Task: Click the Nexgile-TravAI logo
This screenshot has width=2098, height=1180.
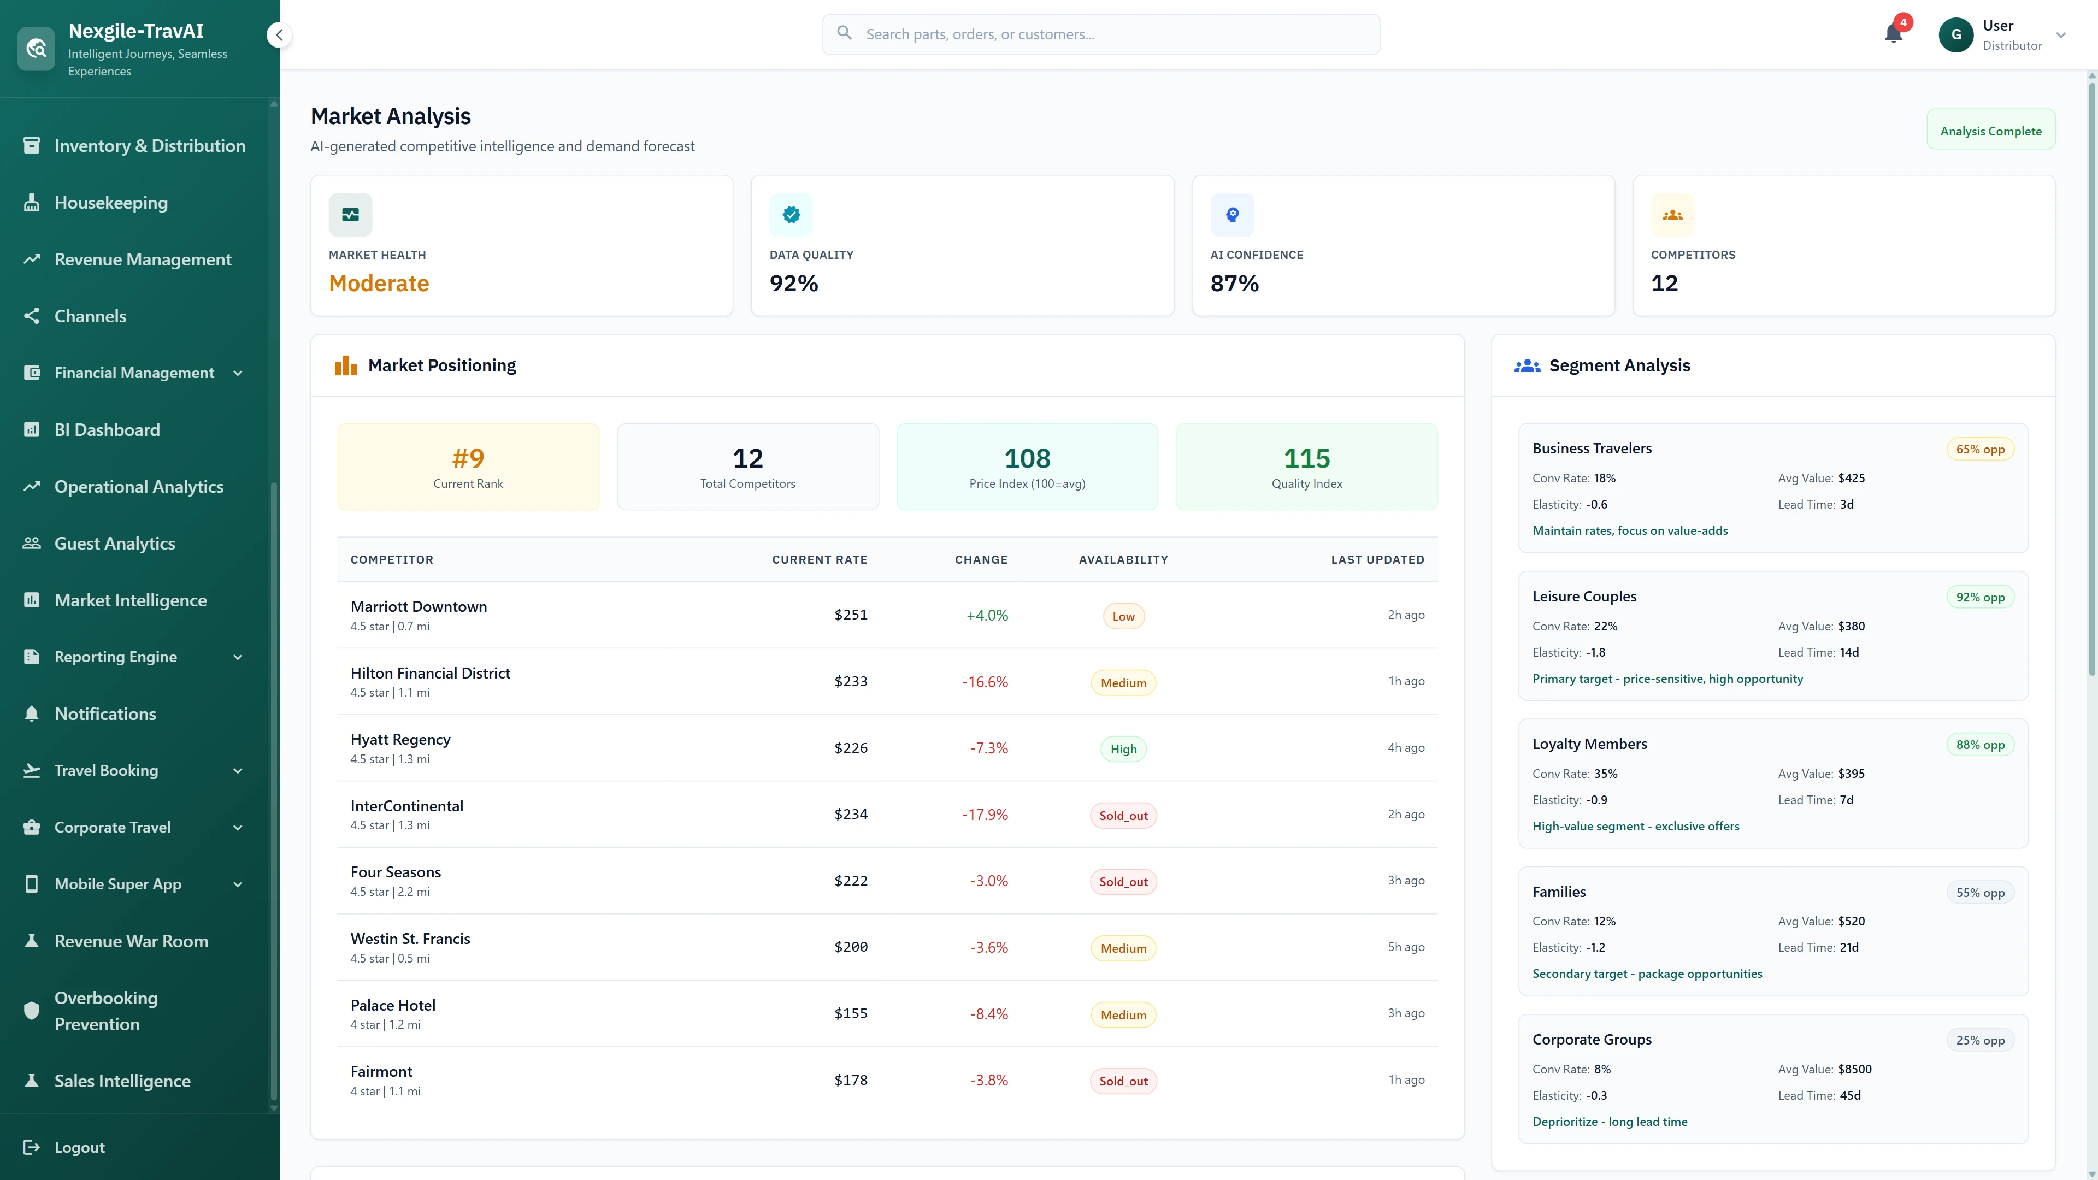Action: (x=36, y=48)
